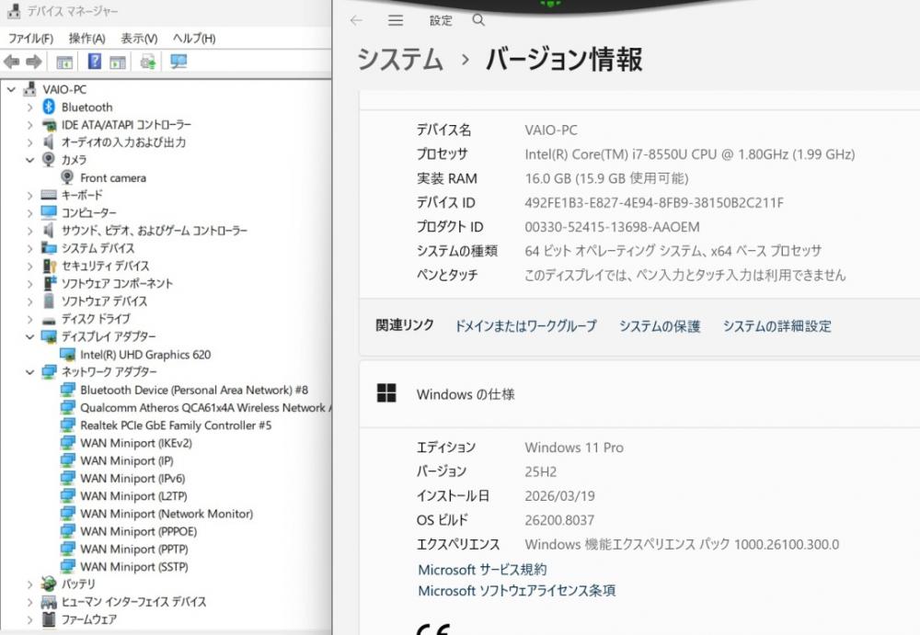The height and width of the screenshot is (635, 920).
Task: Open システムの保護 link
Action: pos(660,326)
